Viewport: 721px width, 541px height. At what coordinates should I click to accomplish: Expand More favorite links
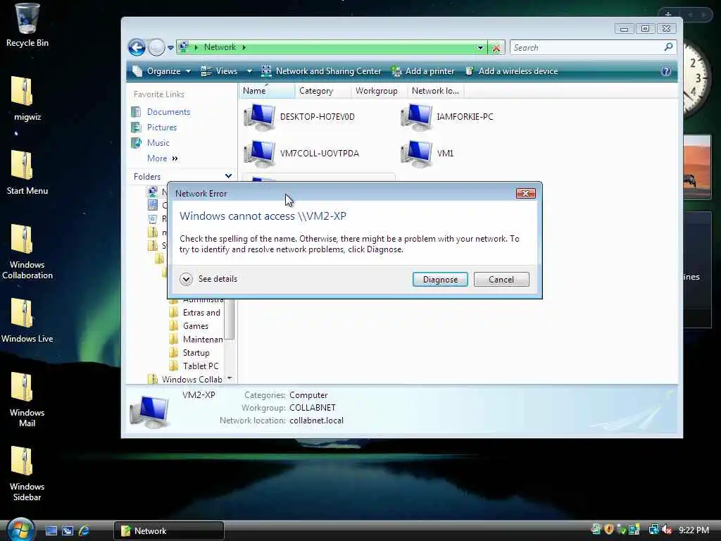click(163, 158)
